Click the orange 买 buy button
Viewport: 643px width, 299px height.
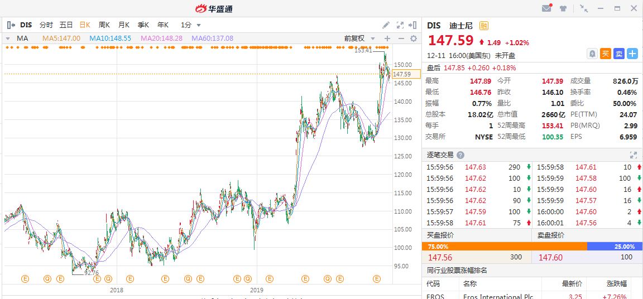tap(606, 54)
